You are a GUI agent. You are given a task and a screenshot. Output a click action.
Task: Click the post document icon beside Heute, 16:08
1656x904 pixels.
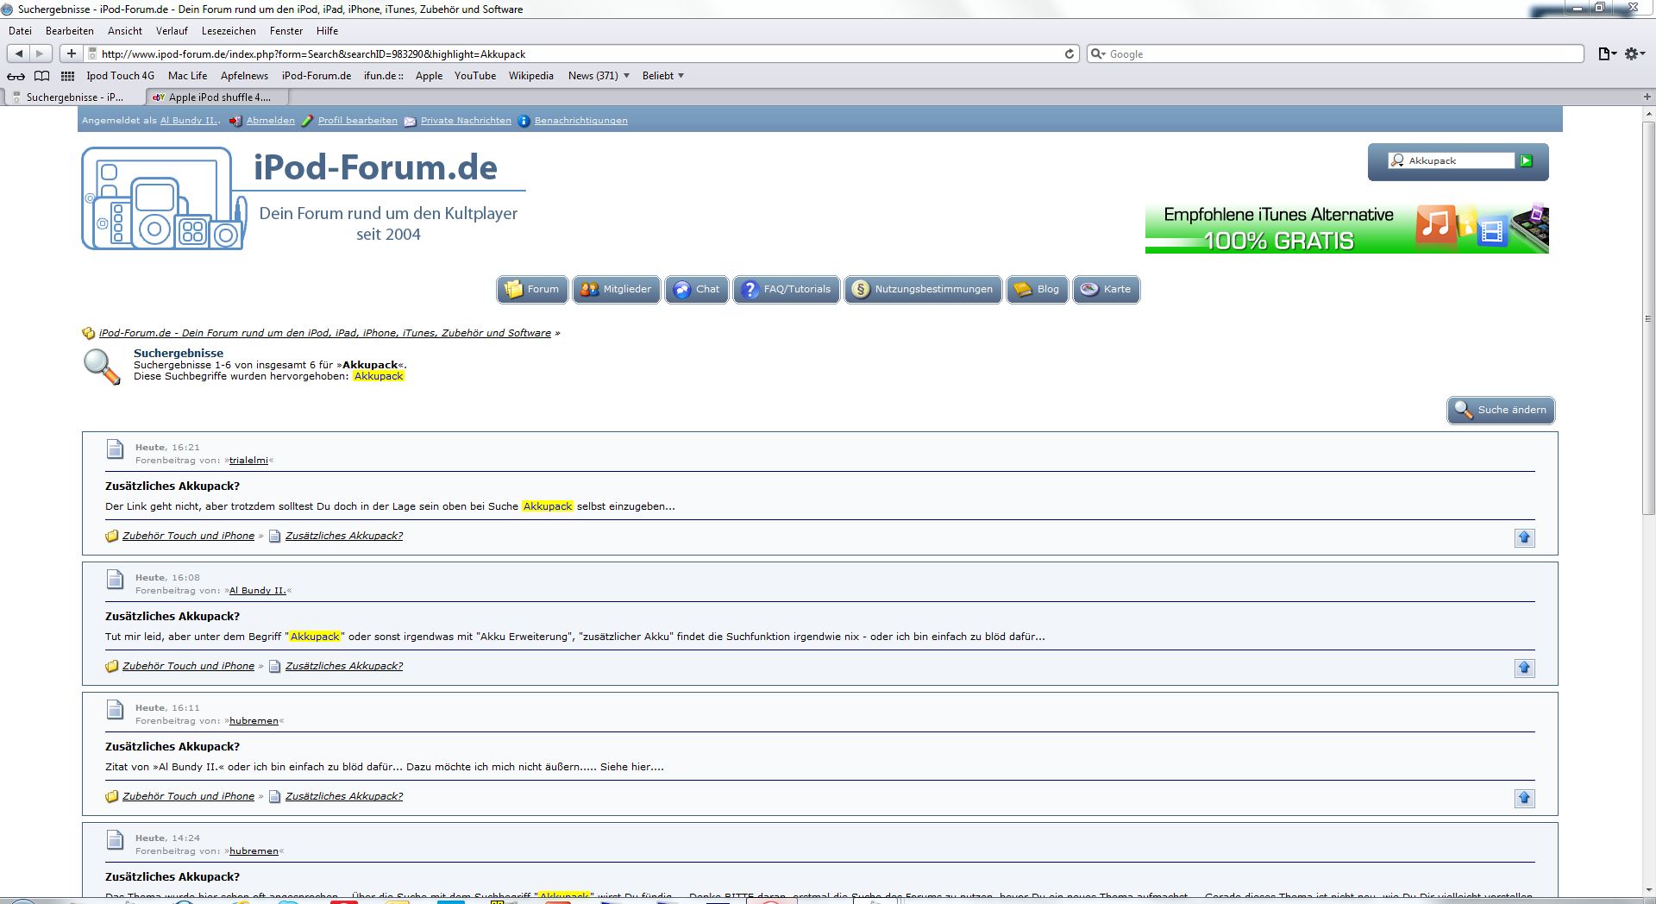point(115,580)
